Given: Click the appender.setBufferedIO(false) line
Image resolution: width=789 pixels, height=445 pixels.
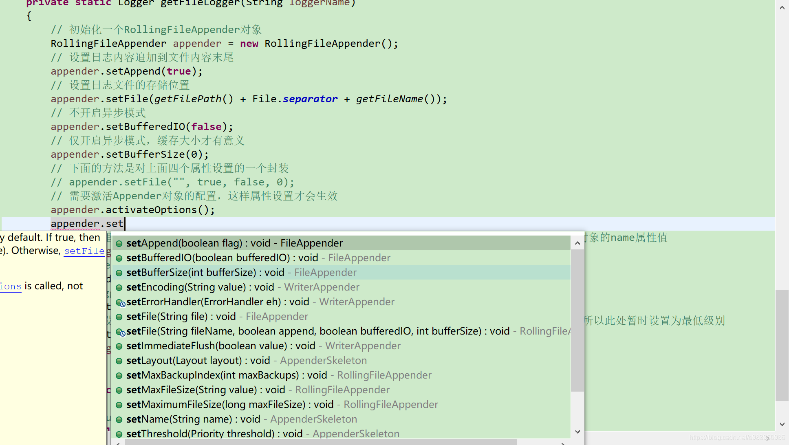Looking at the screenshot, I should tap(142, 127).
